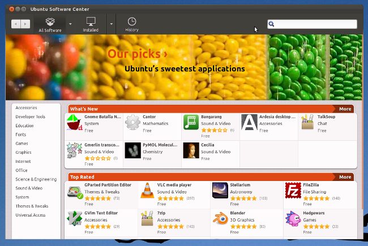This screenshot has width=368, height=246.
Task: Expand the All Software dropdown arrow
Action: coord(70,24)
